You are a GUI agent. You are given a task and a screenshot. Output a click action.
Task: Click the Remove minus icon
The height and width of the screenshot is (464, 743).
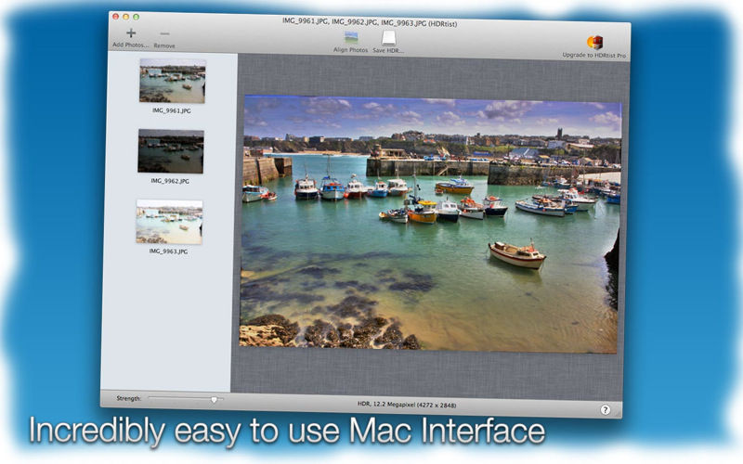[x=165, y=34]
